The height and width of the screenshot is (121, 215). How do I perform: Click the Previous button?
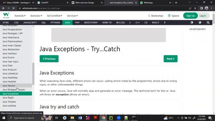pyautogui.click(x=49, y=59)
